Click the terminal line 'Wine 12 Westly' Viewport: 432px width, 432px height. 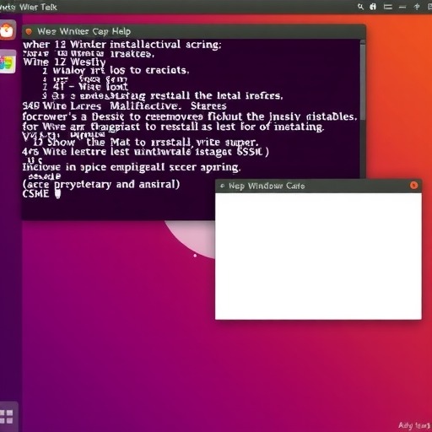click(x=64, y=62)
